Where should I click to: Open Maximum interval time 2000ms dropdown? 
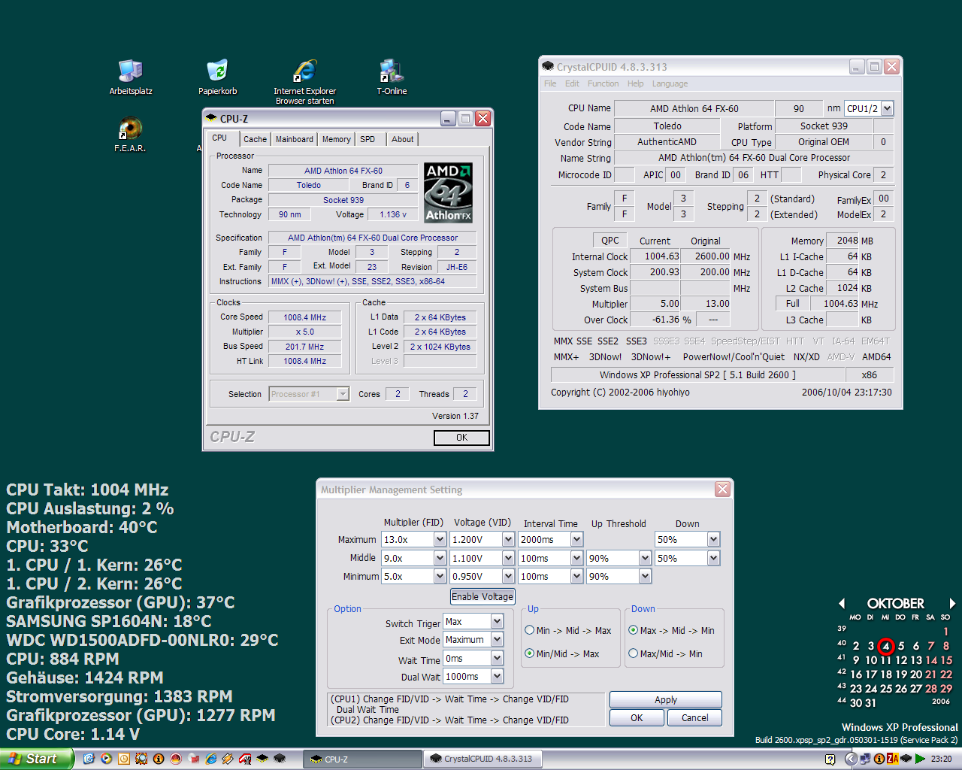[x=576, y=539]
